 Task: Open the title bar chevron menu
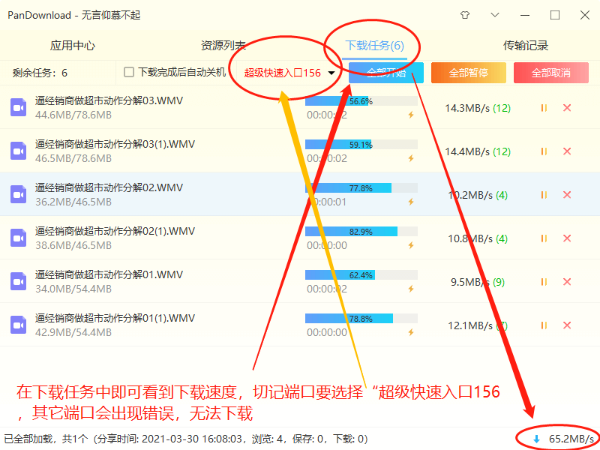(x=495, y=15)
